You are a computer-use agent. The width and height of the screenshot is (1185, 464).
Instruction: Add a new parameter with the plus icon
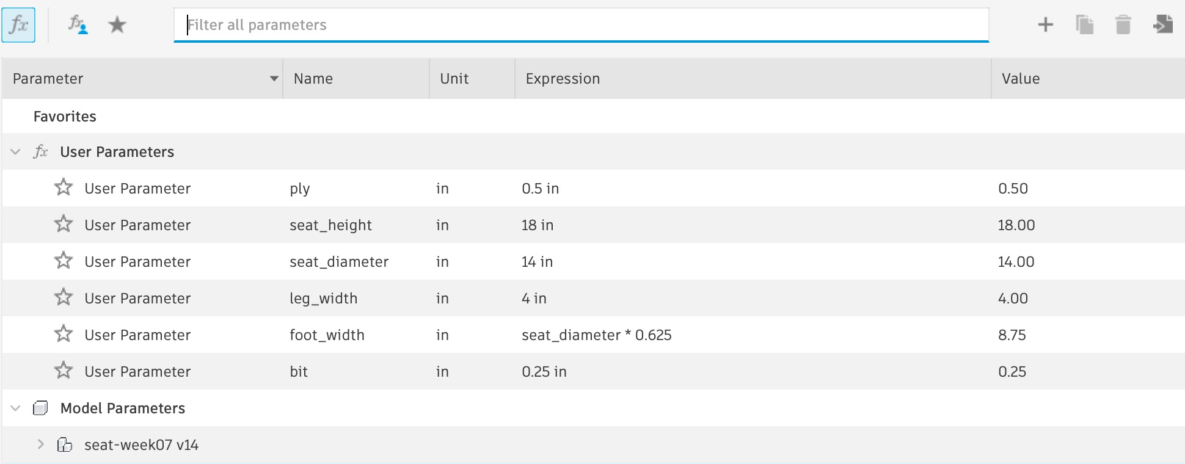point(1046,24)
